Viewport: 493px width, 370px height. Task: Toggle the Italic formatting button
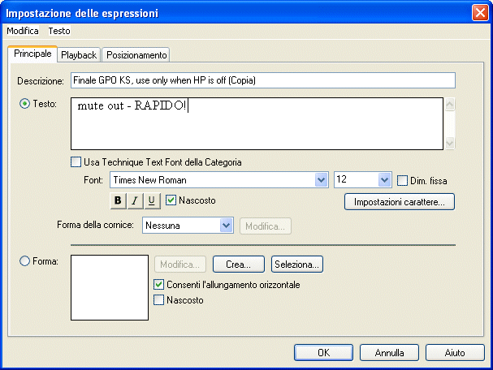pos(135,200)
